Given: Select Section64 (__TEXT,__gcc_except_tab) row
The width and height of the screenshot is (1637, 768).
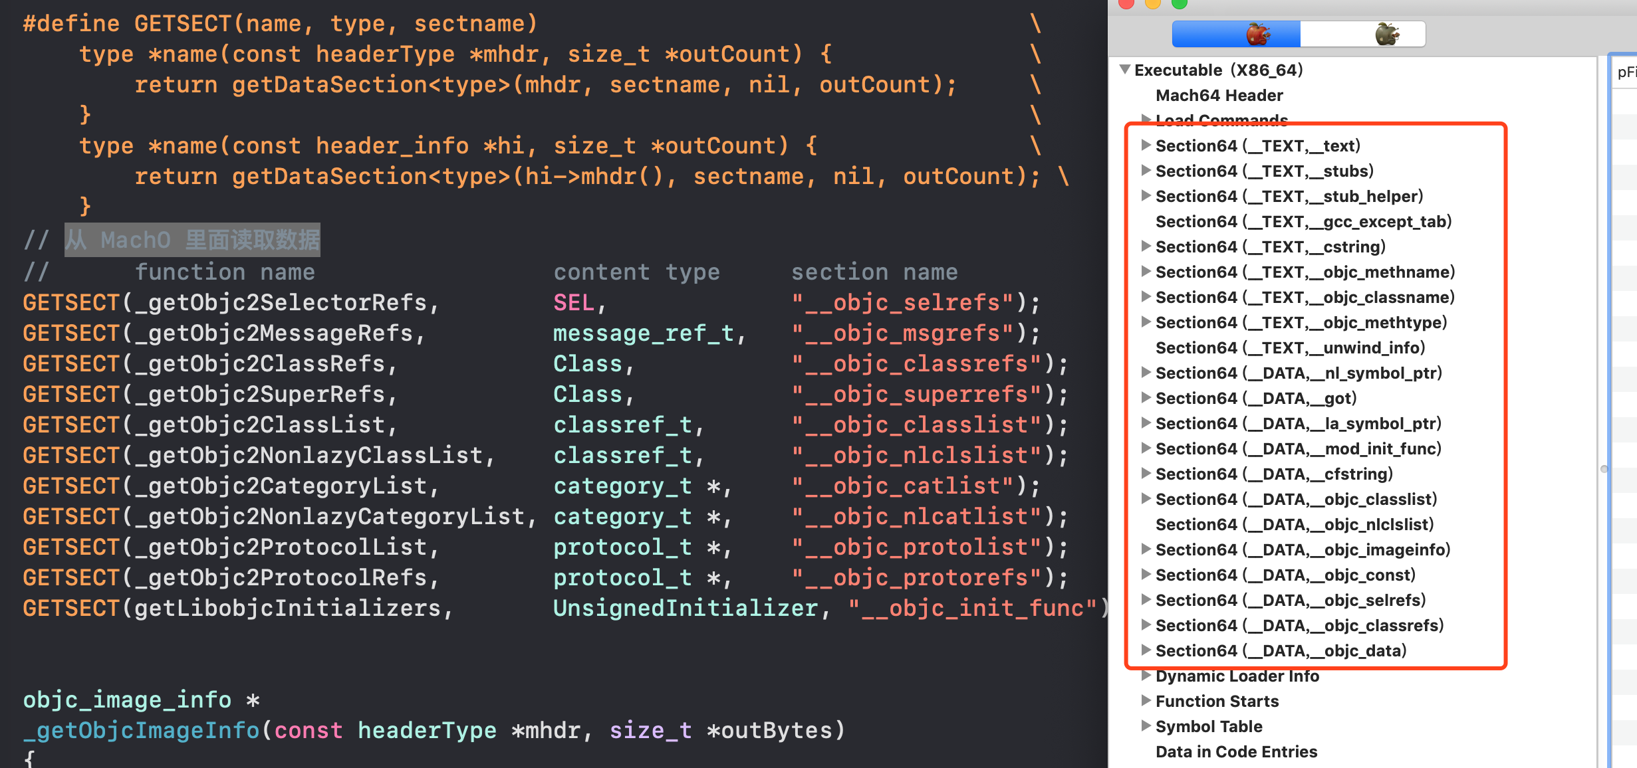Looking at the screenshot, I should click(x=1303, y=222).
